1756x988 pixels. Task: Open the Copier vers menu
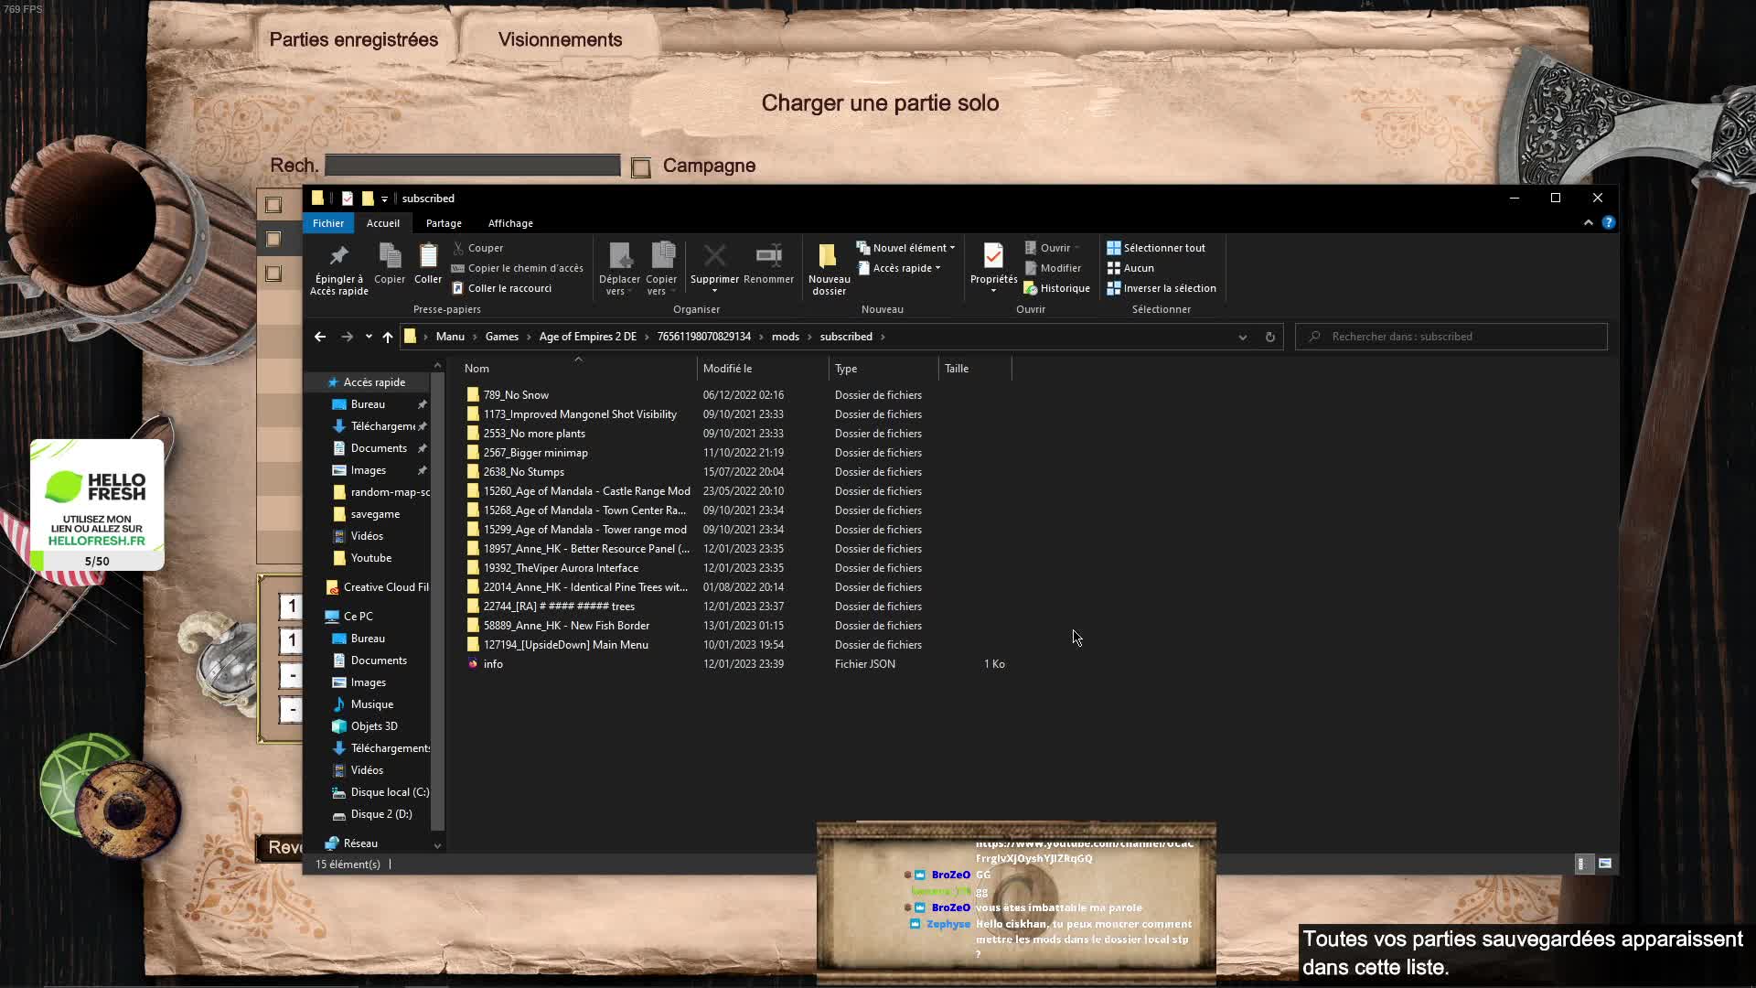[661, 269]
